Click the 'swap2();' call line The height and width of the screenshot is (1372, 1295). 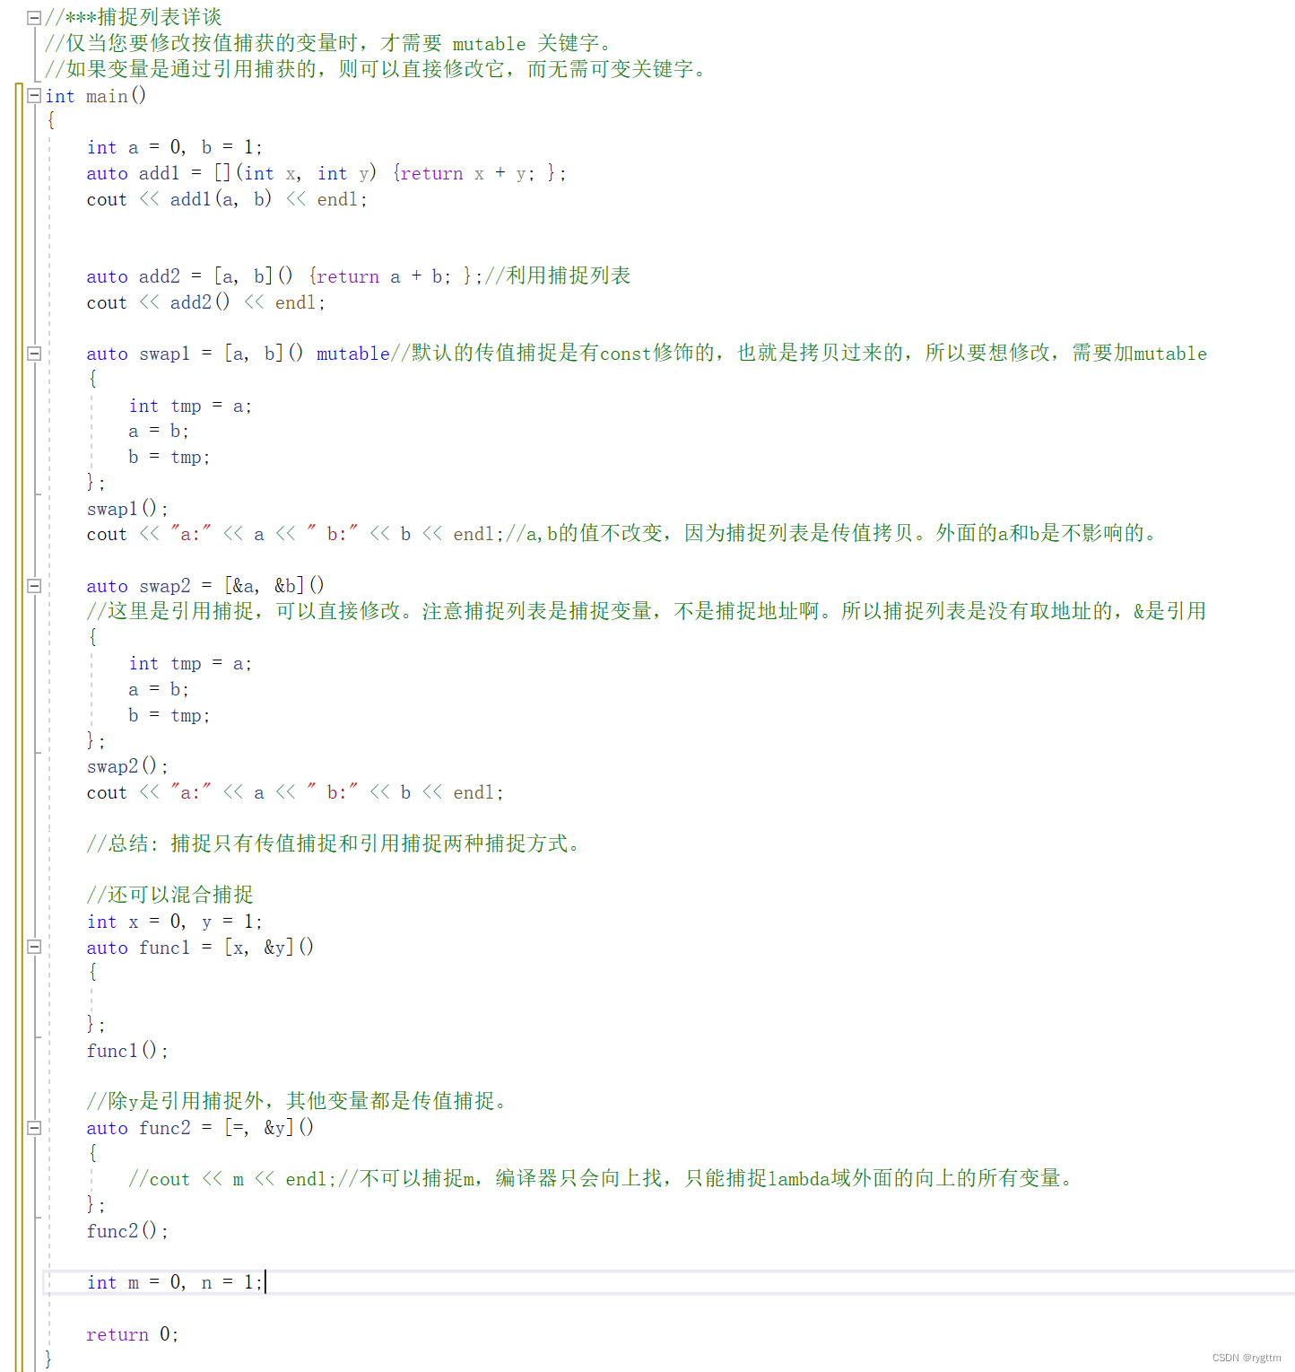tap(127, 766)
